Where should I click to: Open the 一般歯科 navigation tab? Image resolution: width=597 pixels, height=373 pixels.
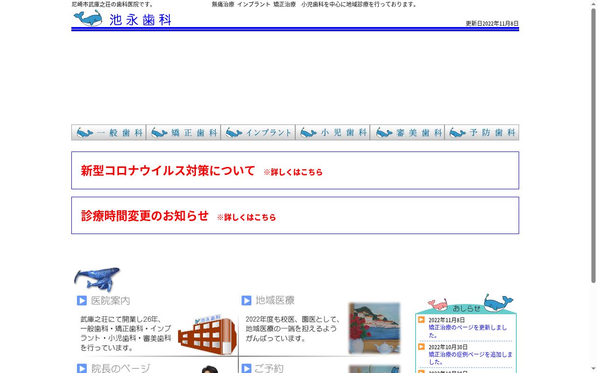click(109, 132)
